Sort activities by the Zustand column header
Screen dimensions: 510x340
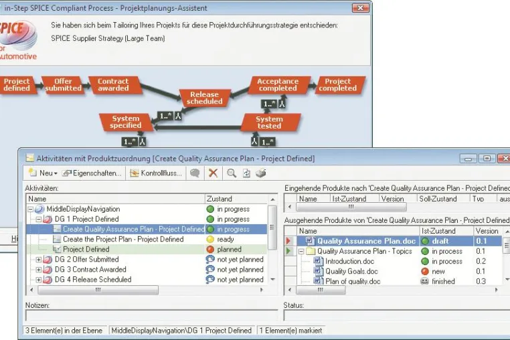[236, 199]
